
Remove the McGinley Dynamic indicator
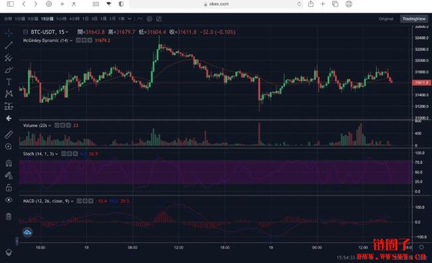point(90,41)
